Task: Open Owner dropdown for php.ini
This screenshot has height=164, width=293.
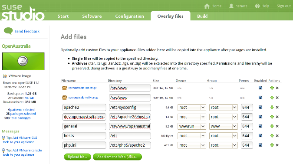Action: (x=192, y=145)
